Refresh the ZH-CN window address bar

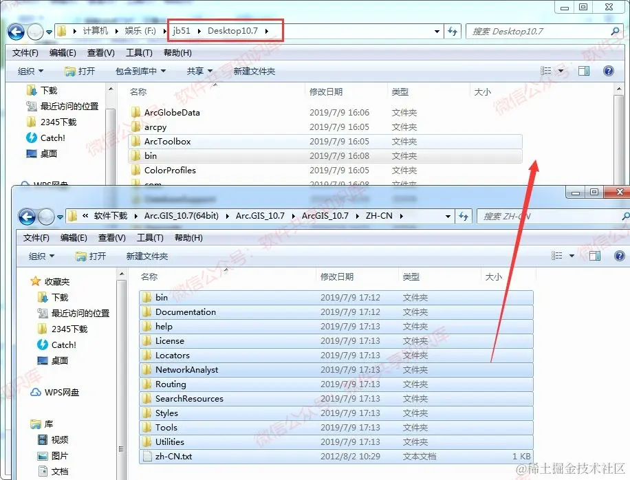[464, 217]
